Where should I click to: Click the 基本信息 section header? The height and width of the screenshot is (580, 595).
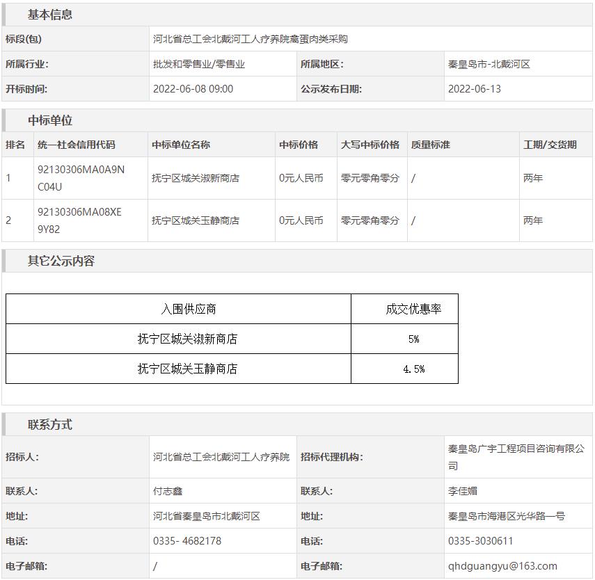pyautogui.click(x=50, y=15)
